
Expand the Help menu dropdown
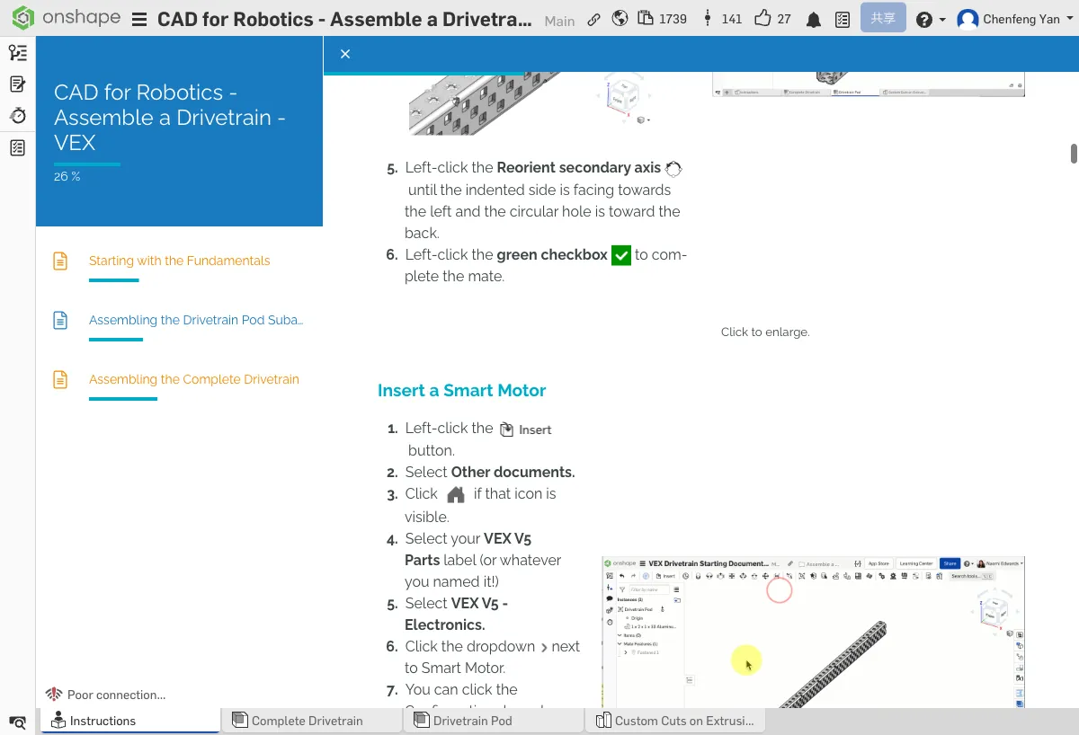tap(931, 20)
